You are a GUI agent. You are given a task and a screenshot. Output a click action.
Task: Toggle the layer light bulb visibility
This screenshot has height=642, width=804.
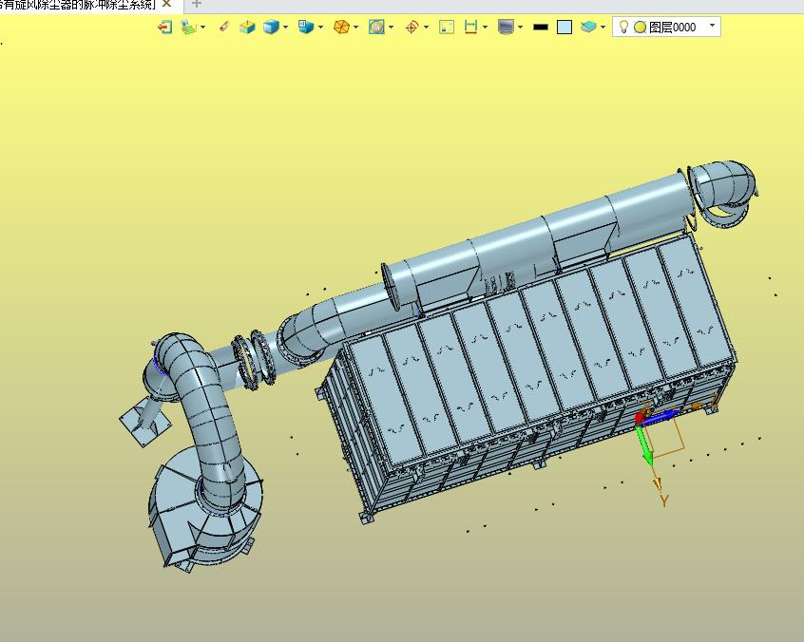(623, 28)
